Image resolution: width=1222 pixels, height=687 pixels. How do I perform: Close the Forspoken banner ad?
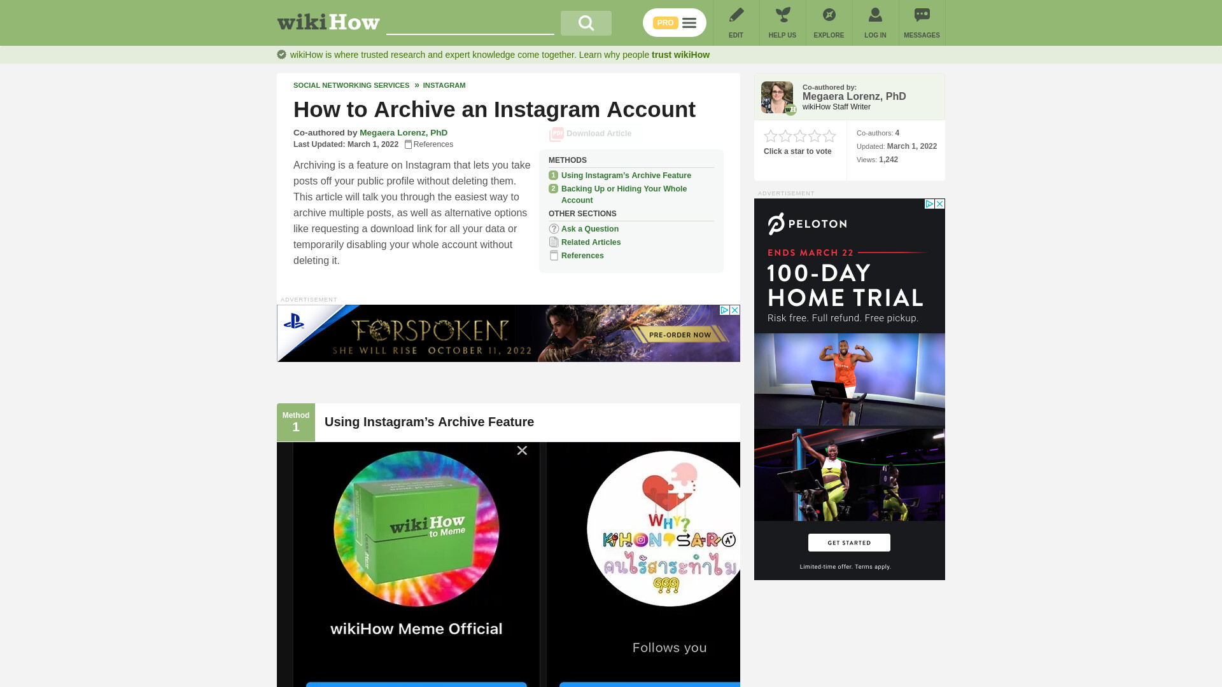click(734, 310)
